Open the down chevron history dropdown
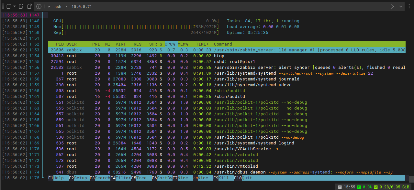Viewport: 414px width, 190px height. (401, 6)
